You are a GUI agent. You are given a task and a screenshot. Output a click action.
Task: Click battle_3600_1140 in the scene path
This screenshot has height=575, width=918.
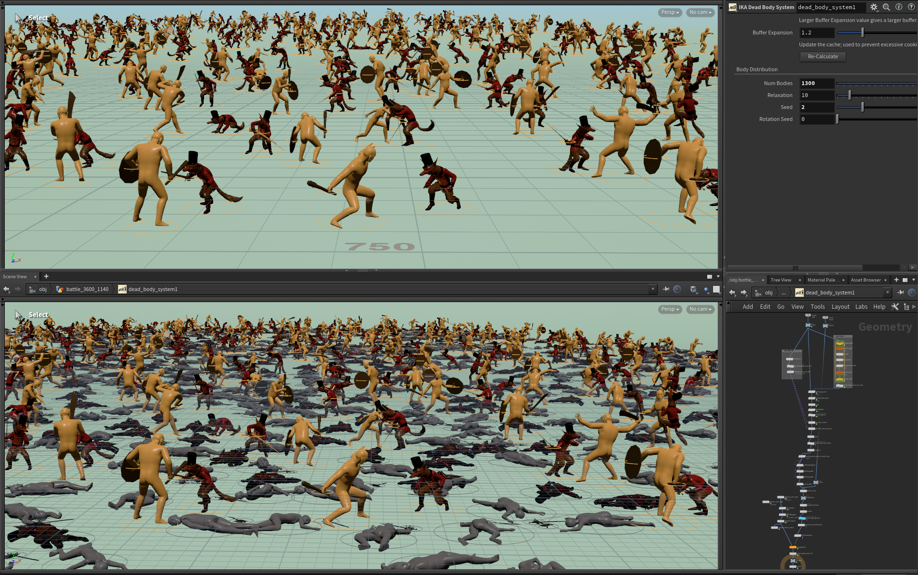(87, 289)
